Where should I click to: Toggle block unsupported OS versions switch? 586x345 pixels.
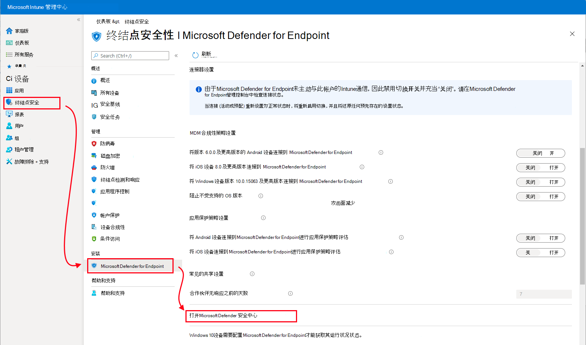point(540,197)
